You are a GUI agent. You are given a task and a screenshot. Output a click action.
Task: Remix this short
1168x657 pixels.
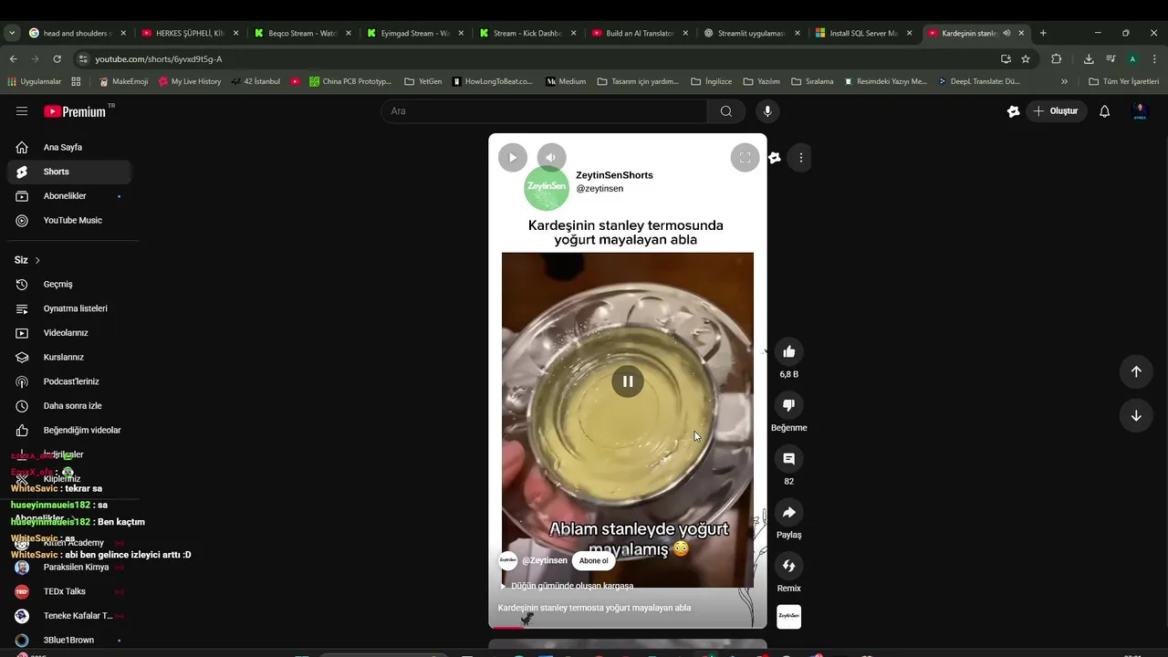pyautogui.click(x=789, y=566)
